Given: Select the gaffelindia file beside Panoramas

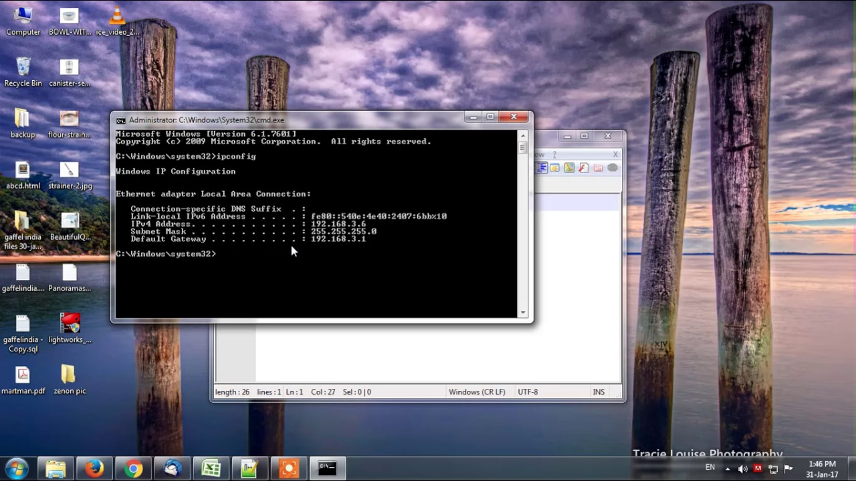Looking at the screenshot, I should [23, 278].
